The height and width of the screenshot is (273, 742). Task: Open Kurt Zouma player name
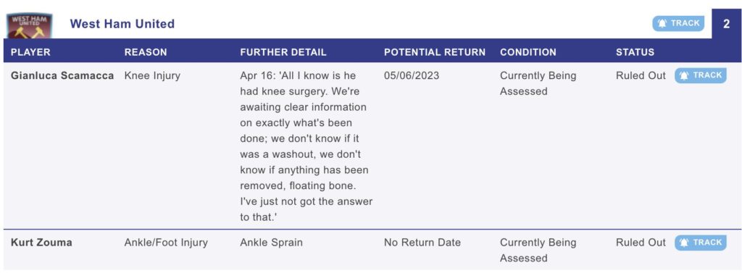pos(41,243)
